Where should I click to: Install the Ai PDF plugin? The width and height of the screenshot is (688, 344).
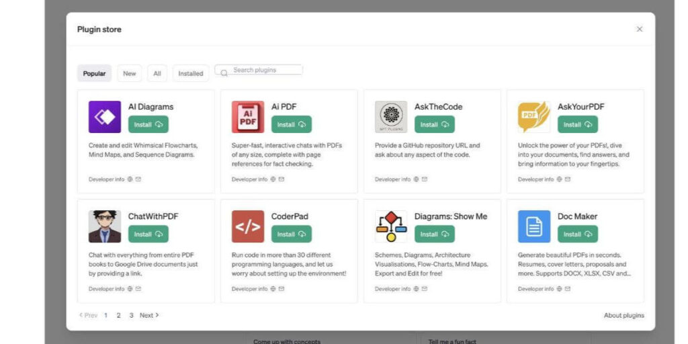(x=292, y=124)
